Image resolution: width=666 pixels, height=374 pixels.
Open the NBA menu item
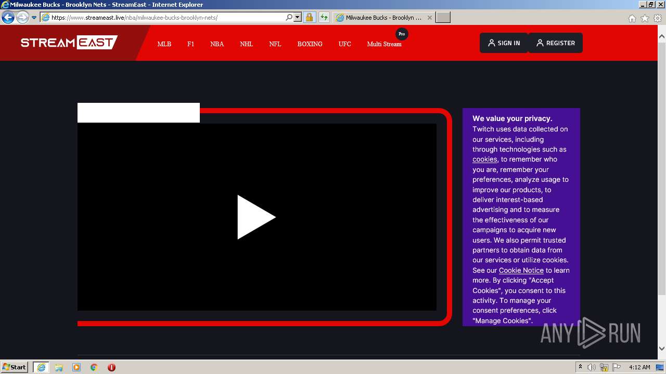click(217, 44)
